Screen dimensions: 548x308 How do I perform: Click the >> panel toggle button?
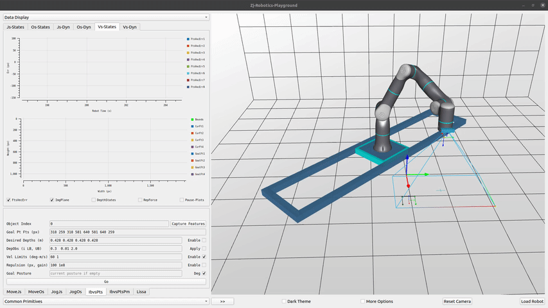coord(222,301)
